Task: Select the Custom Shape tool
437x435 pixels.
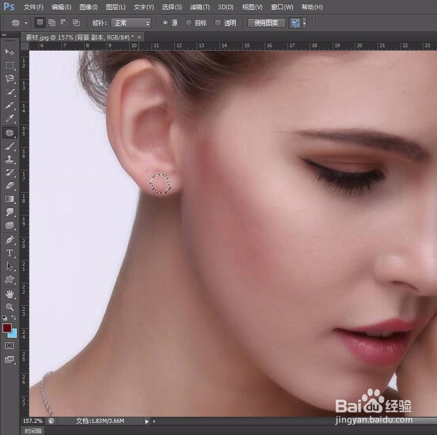Action: click(10, 279)
